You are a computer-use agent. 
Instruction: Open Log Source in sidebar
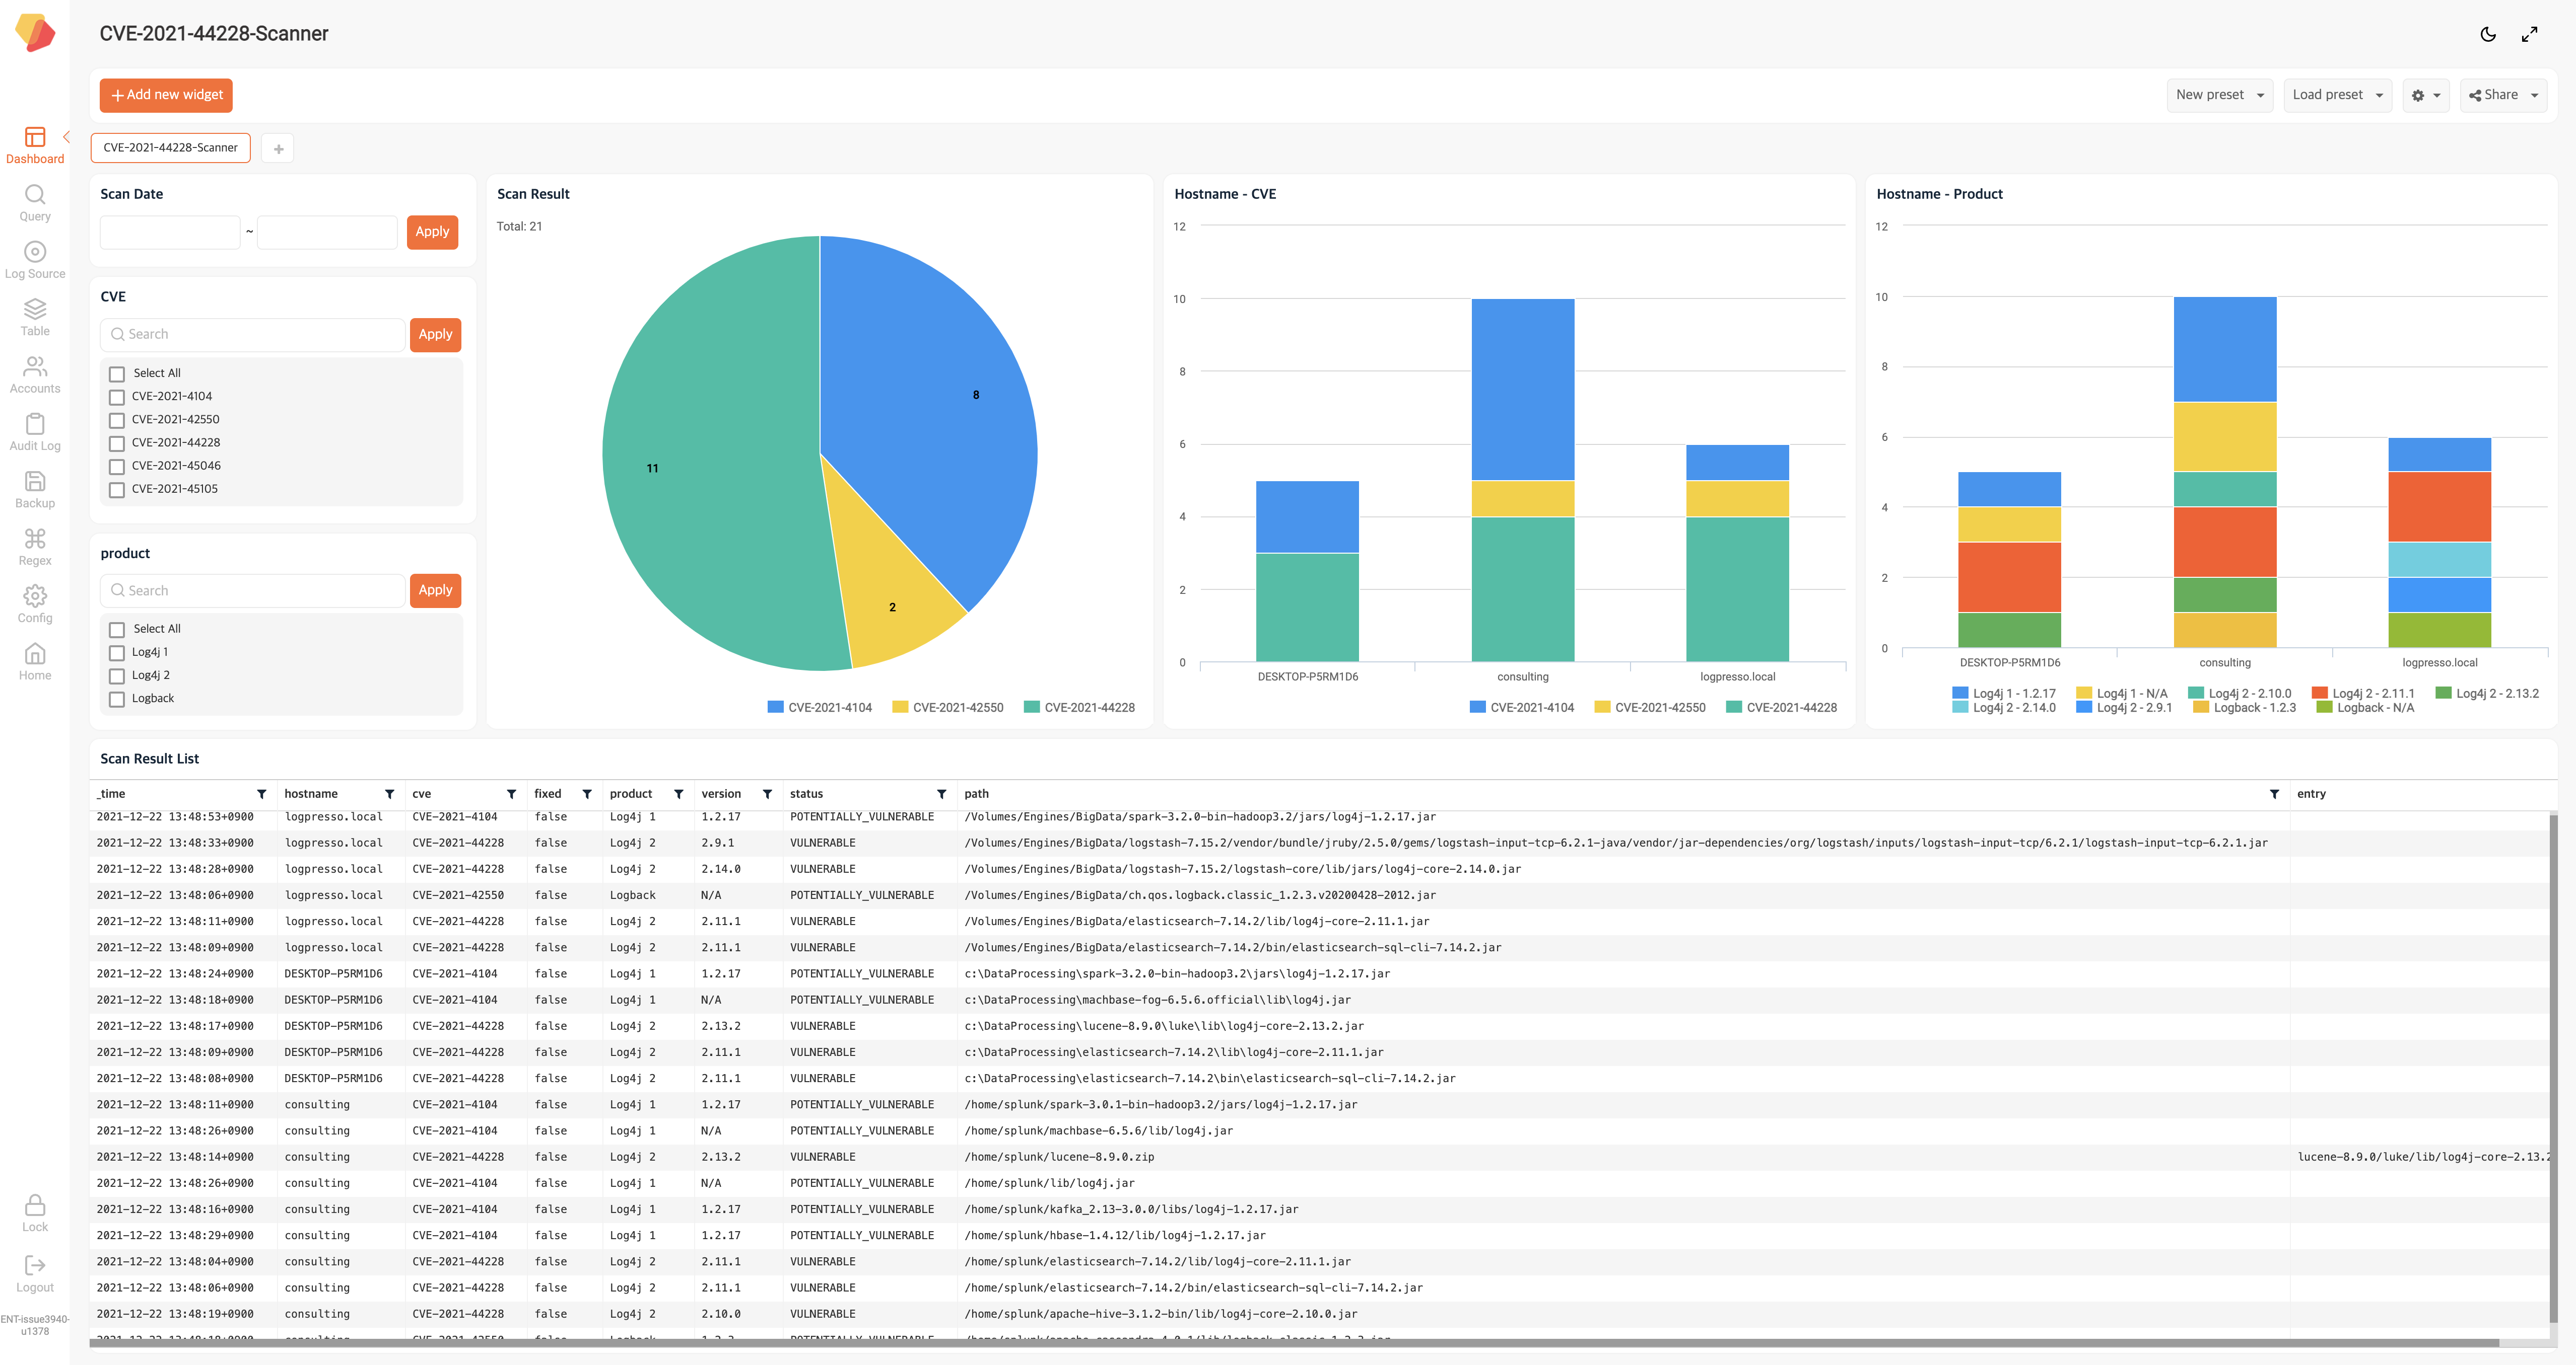pos(35,252)
